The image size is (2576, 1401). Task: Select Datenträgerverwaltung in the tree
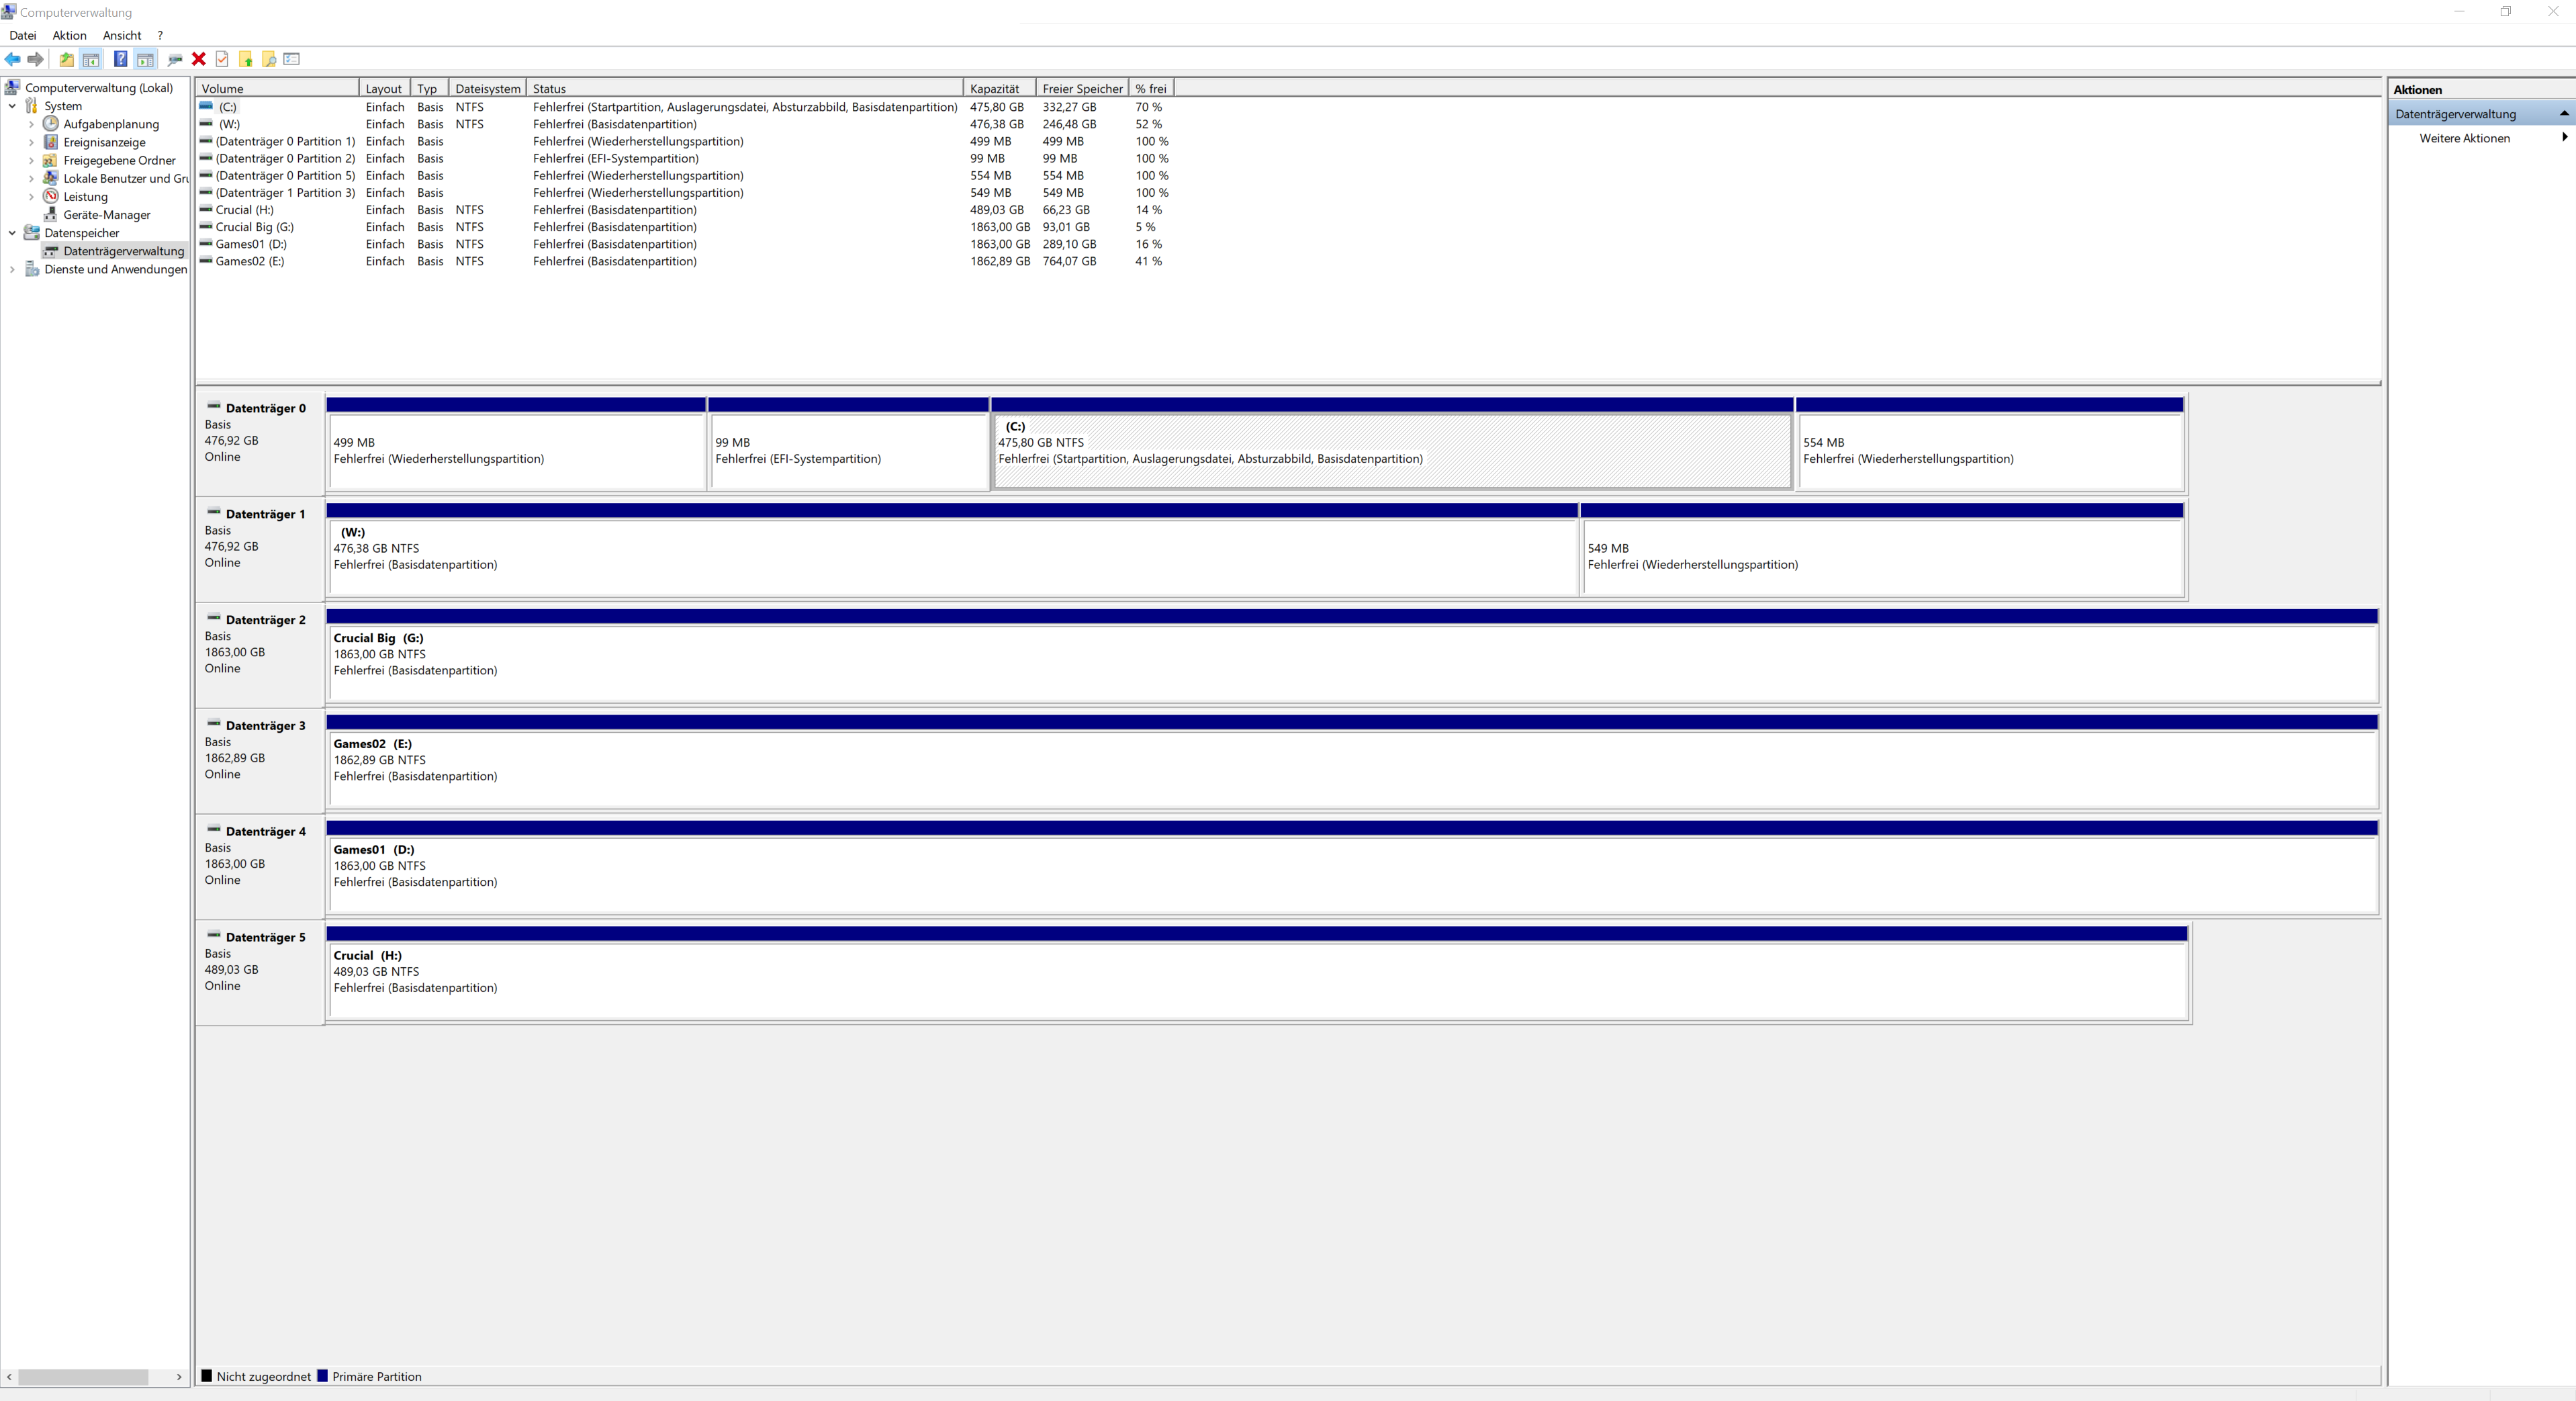pyautogui.click(x=123, y=251)
